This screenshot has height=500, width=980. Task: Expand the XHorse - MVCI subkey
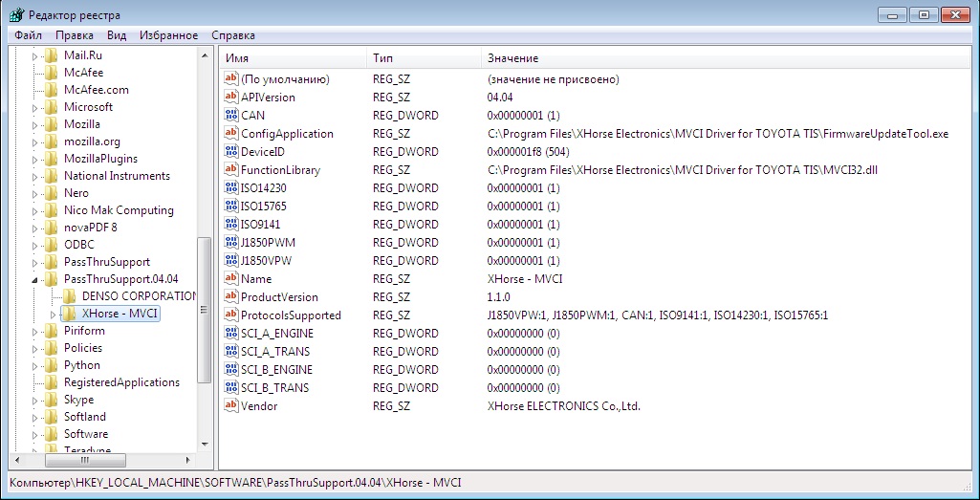click(x=54, y=314)
